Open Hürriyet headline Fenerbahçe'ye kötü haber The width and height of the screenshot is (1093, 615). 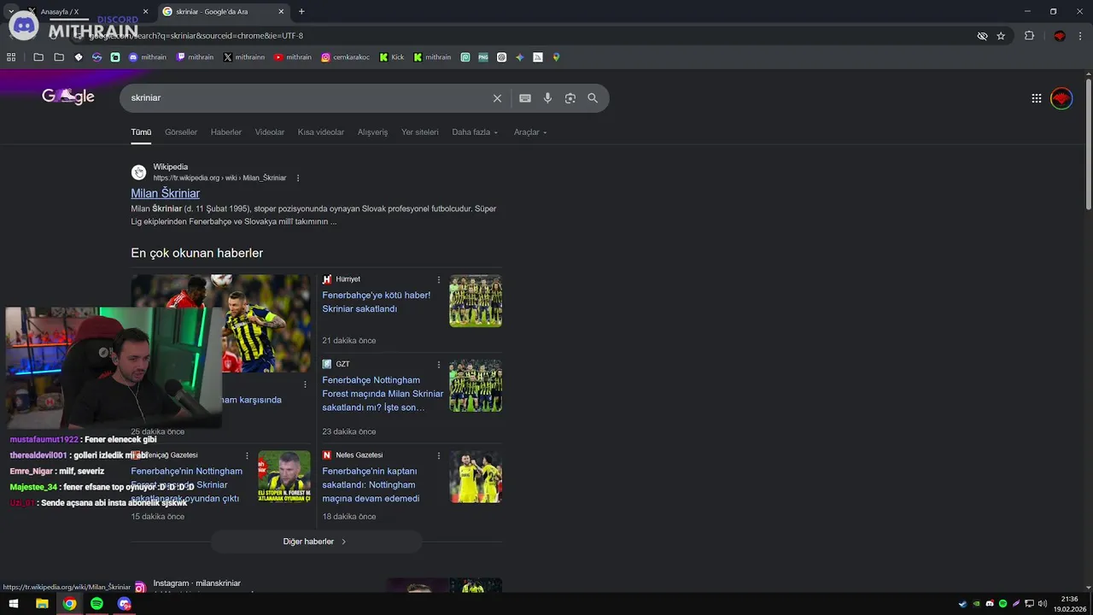pyautogui.click(x=377, y=302)
